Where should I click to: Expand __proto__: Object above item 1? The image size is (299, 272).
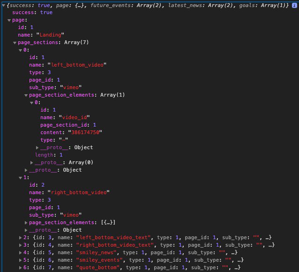pos(26,170)
